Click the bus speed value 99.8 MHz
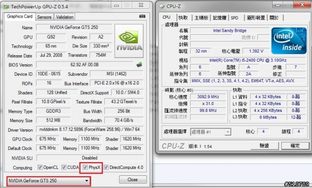Screen dimensions: 312x188 tap(208, 110)
